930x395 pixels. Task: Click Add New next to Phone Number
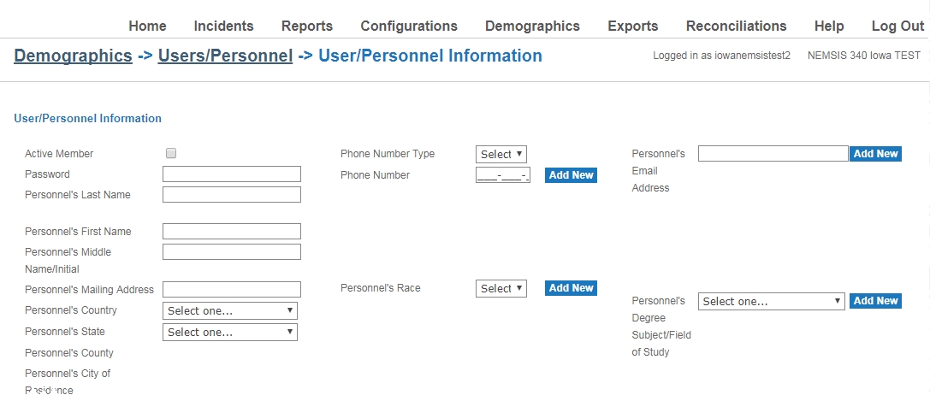click(571, 175)
